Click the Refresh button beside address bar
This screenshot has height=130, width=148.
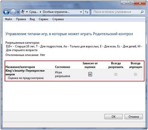pos(87,12)
